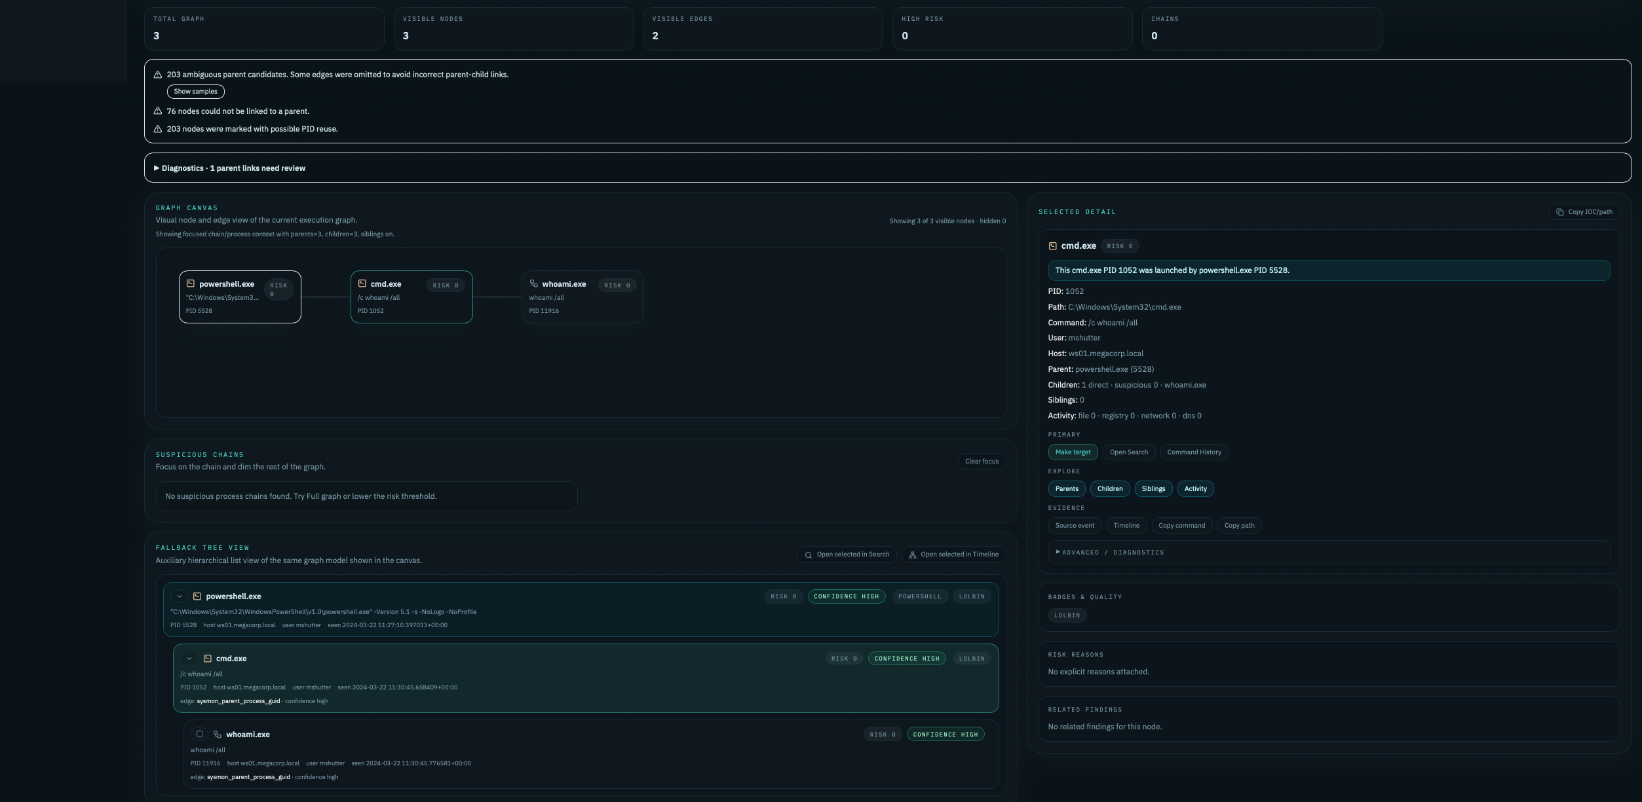Click the cmd.exe icon in Selected Detail header

click(1053, 246)
